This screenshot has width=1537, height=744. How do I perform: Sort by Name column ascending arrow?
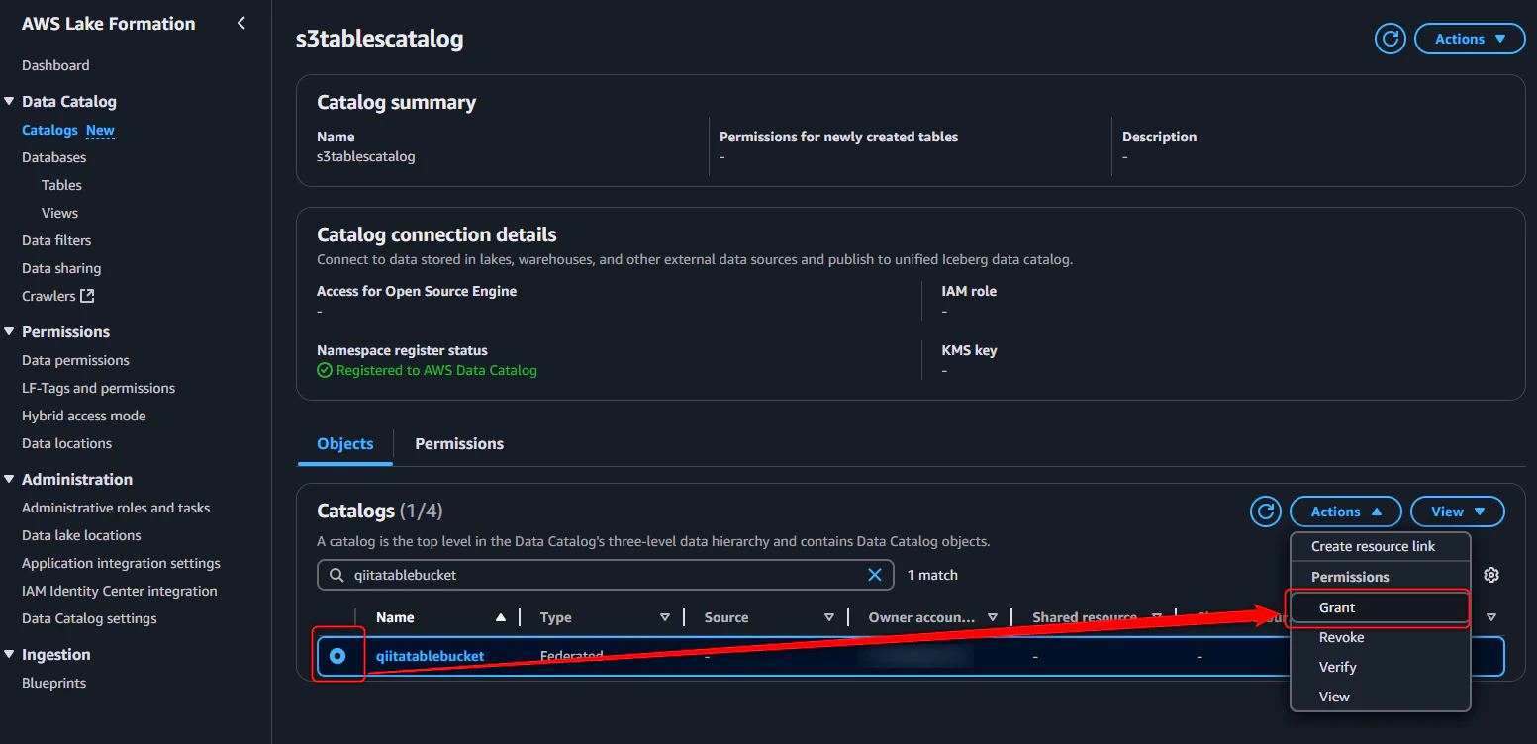click(501, 617)
